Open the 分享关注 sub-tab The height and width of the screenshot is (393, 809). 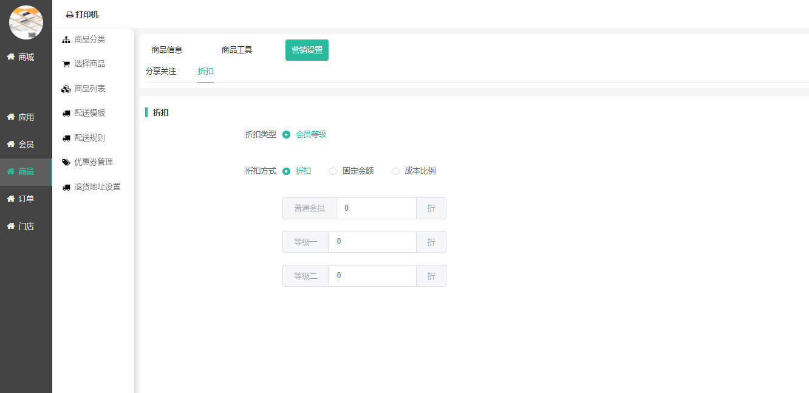click(x=161, y=72)
